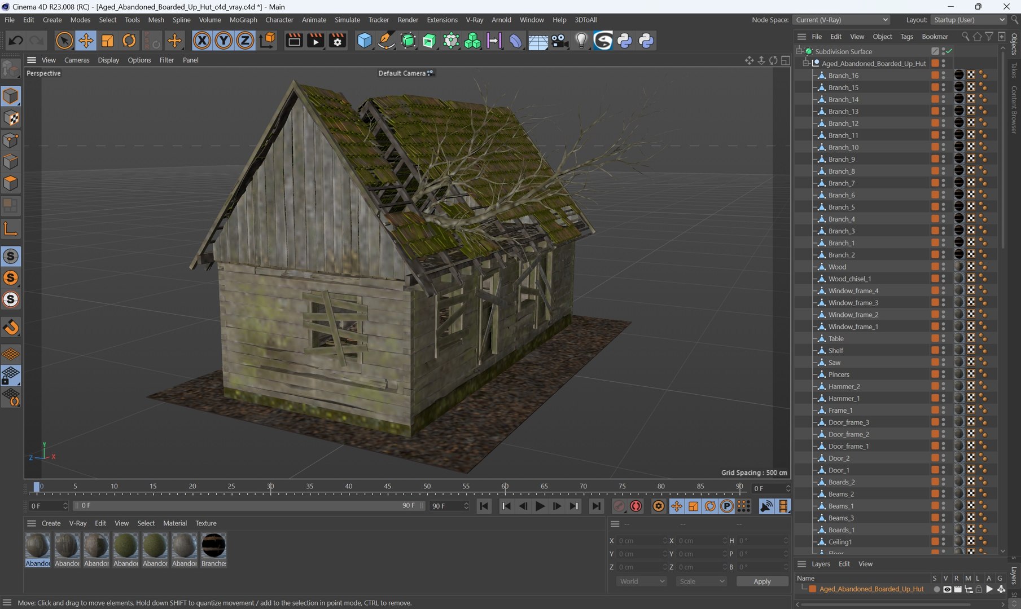
Task: Collapse the Subdivision Surface tree node
Action: [x=799, y=51]
